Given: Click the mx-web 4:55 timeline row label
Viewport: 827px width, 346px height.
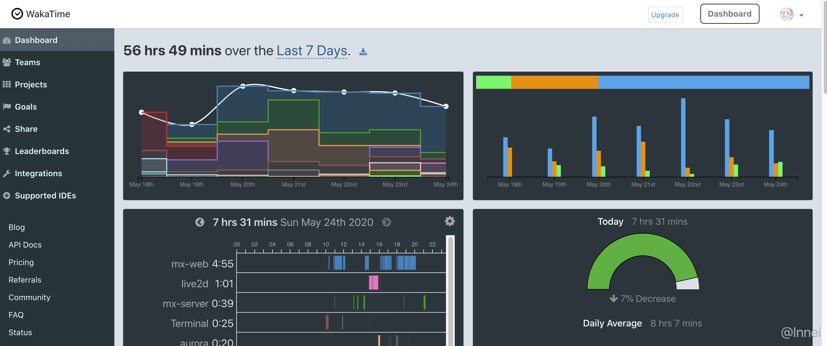Looking at the screenshot, I should 202,264.
